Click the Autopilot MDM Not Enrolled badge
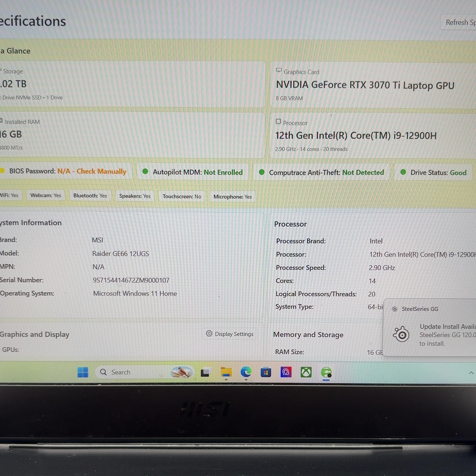The height and width of the screenshot is (476, 476). [193, 172]
